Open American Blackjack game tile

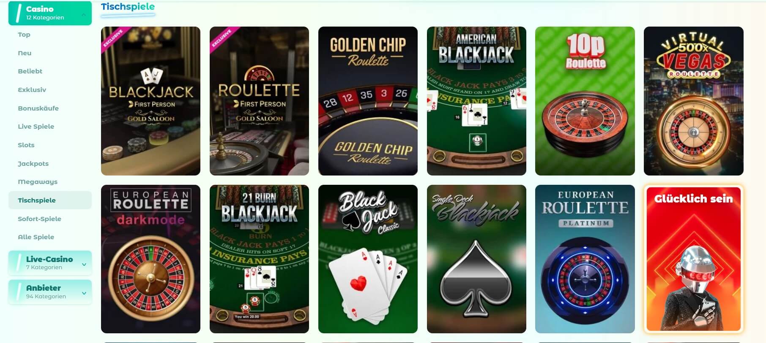[476, 101]
